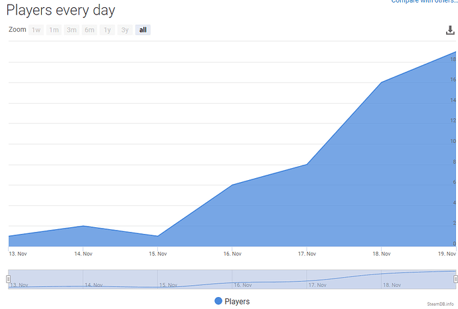Toggle the Players series legend marker

(x=218, y=301)
